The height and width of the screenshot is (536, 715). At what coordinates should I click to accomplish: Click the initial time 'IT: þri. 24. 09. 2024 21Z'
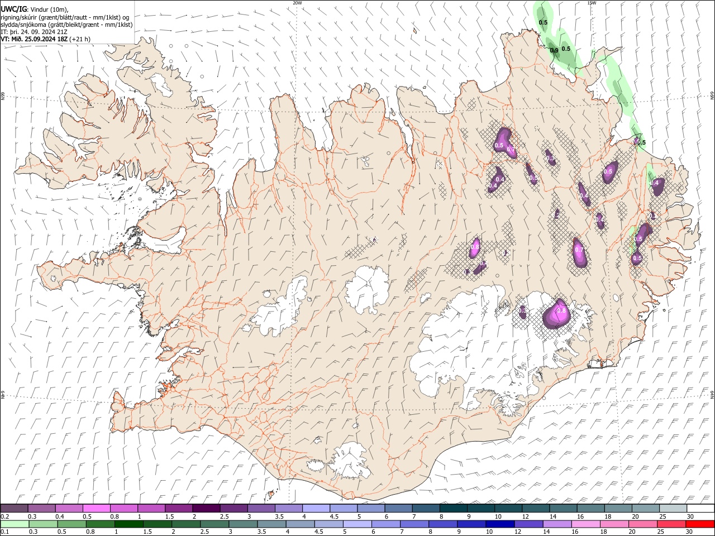click(x=34, y=32)
